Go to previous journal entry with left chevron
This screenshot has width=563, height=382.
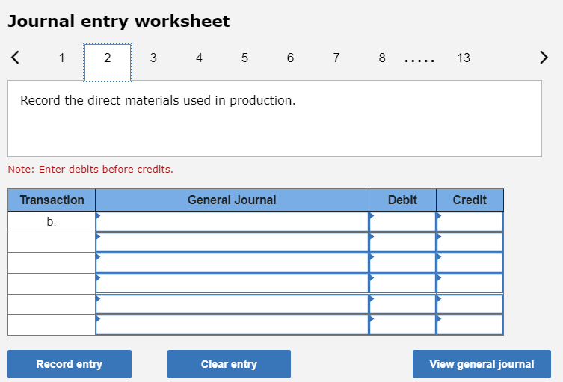[15, 58]
